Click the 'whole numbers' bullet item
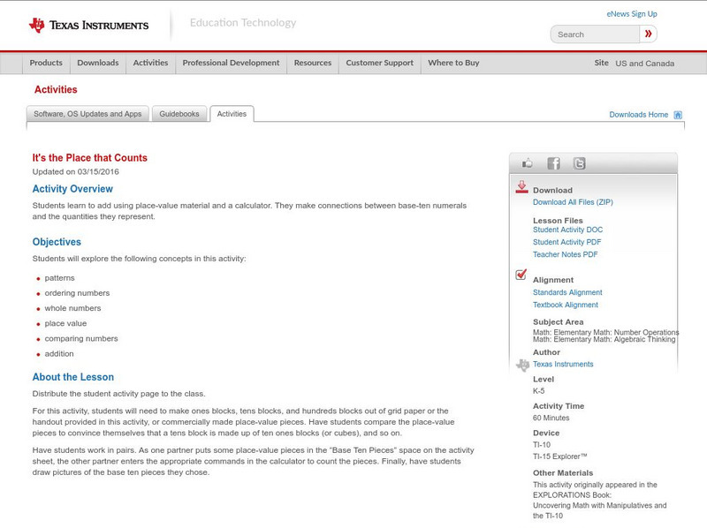 72,309
